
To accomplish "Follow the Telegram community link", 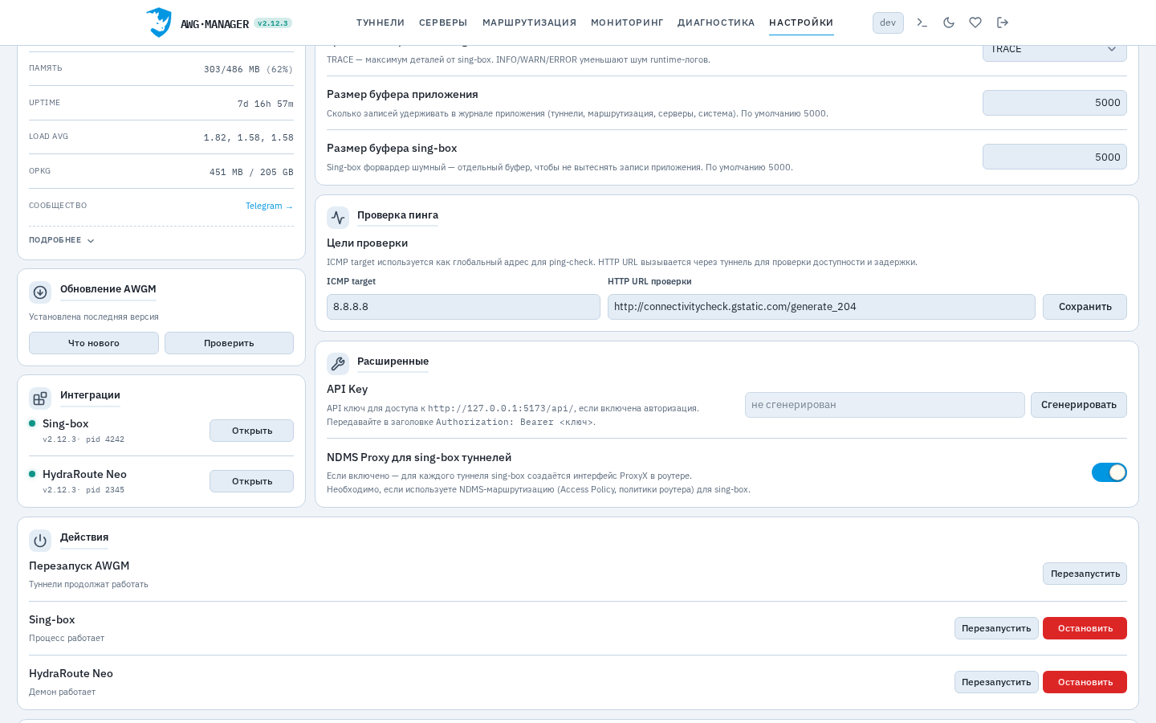I will [269, 206].
